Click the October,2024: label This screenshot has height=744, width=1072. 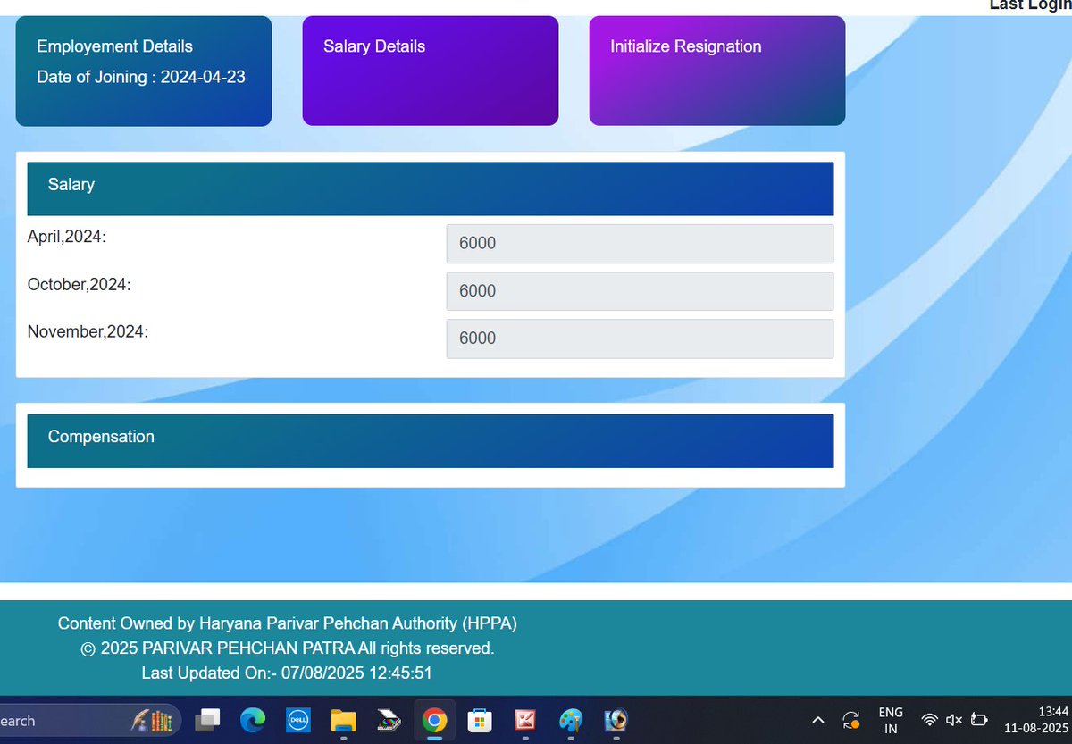[x=80, y=285]
